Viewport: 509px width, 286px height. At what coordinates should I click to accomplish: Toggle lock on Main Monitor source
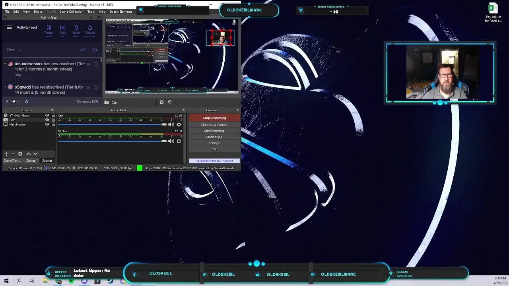click(53, 124)
